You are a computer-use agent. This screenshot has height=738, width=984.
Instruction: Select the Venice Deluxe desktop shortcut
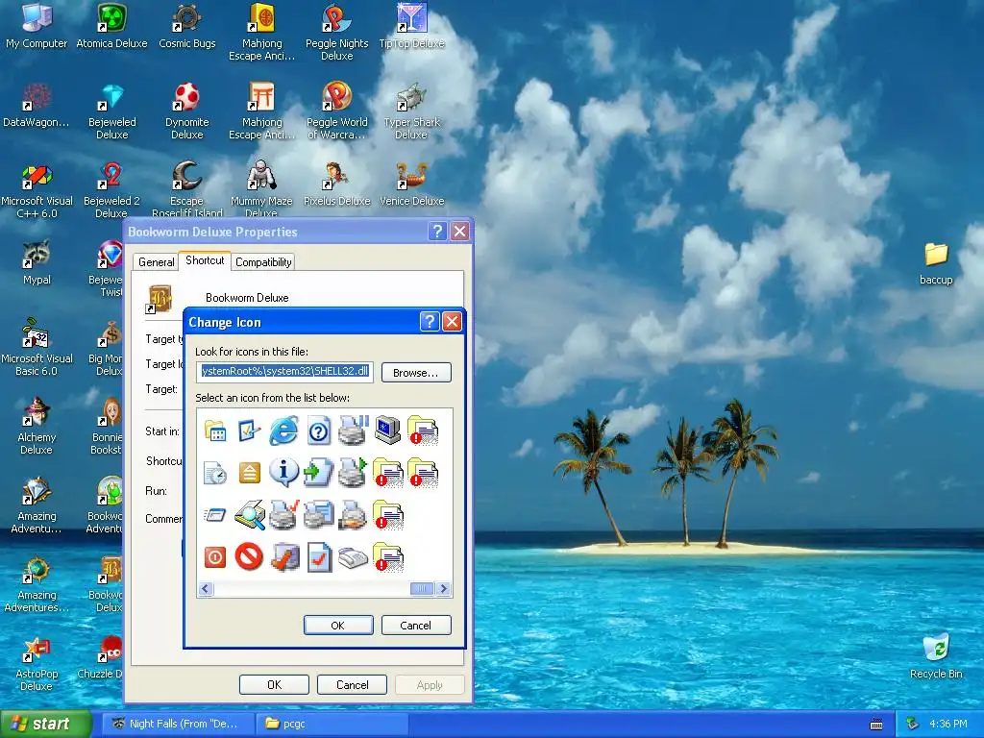coord(411,184)
